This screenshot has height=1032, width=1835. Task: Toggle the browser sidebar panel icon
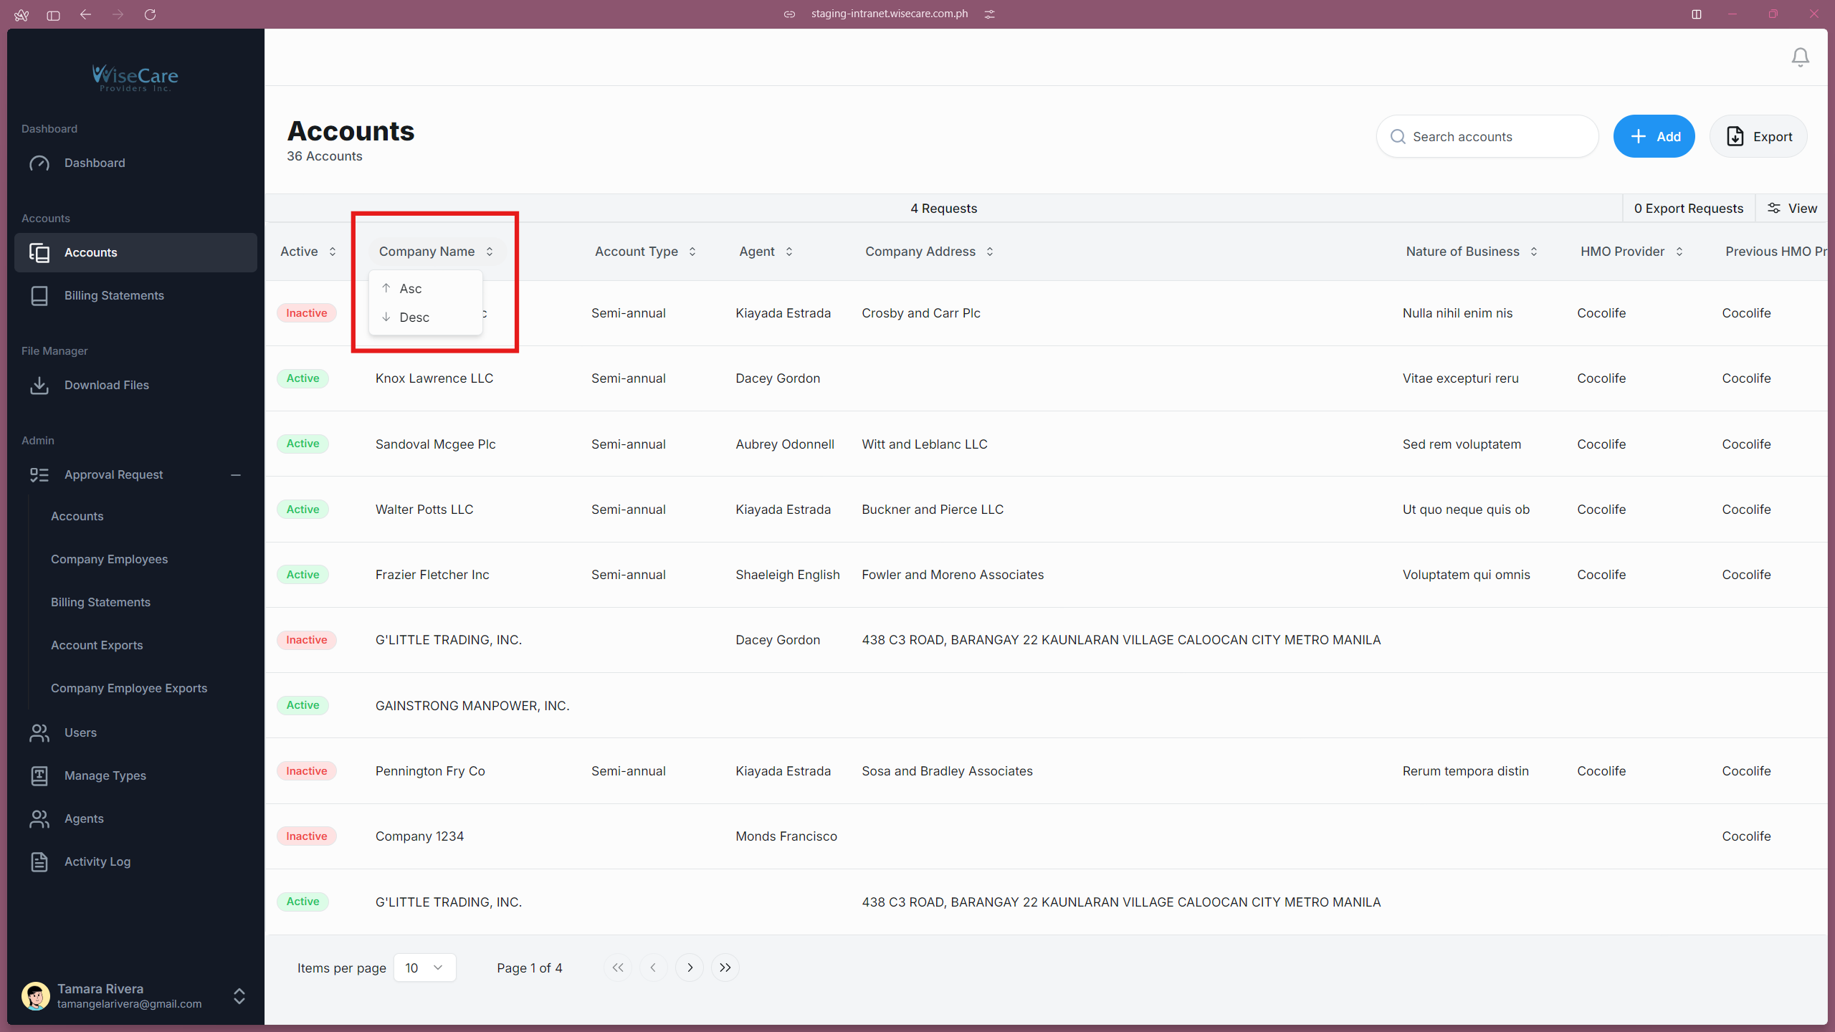(53, 14)
